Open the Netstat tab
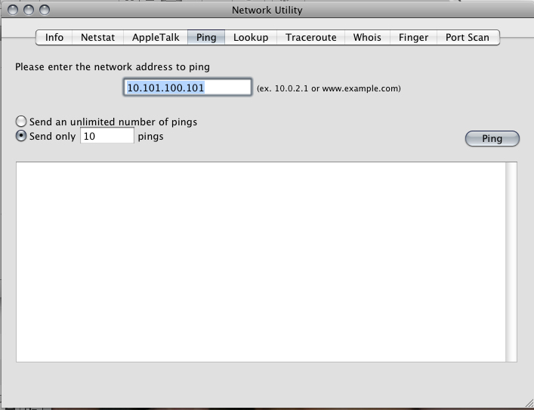Screen dimensions: 534x410 [97, 37]
